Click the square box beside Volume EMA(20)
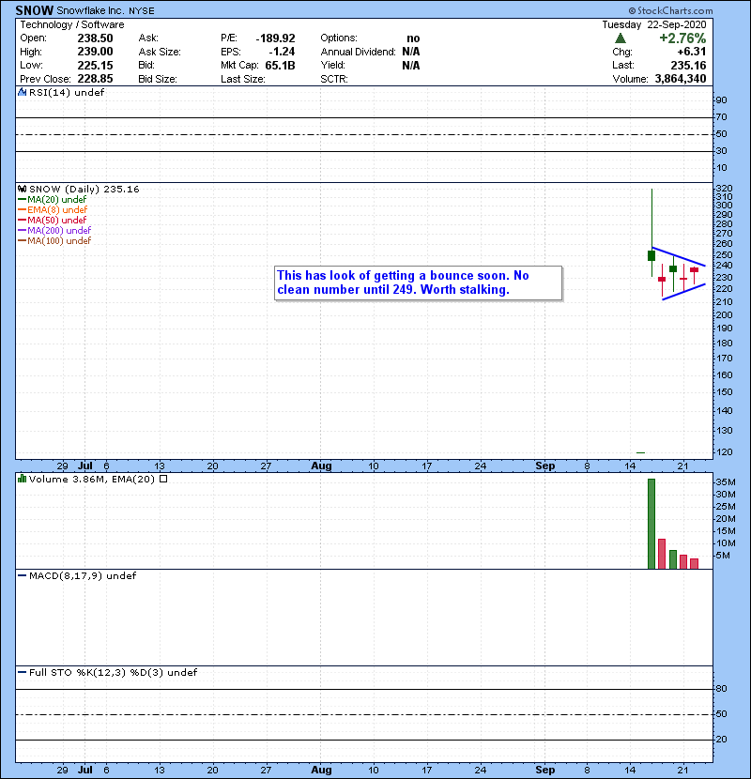This screenshot has width=751, height=779. [163, 479]
